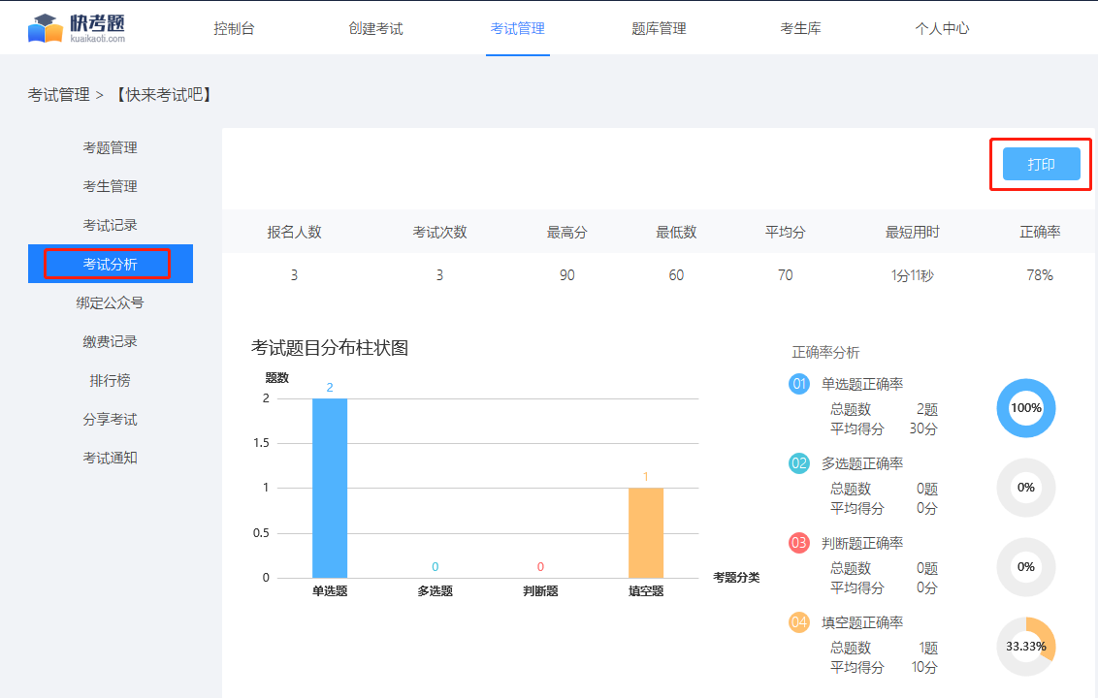Click the 33.33% donut chart for 填空题
The height and width of the screenshot is (698, 1098).
pos(1026,647)
